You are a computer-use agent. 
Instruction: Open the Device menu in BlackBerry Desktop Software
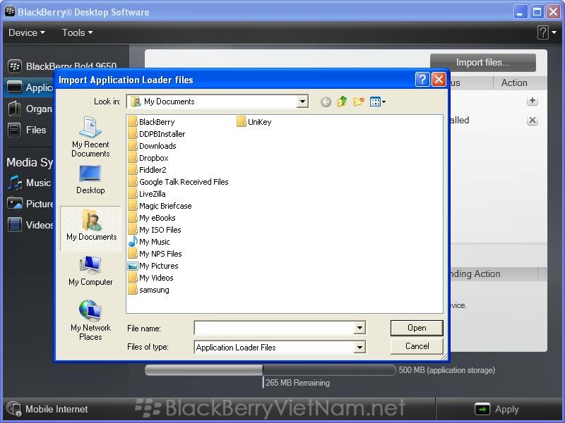point(27,32)
